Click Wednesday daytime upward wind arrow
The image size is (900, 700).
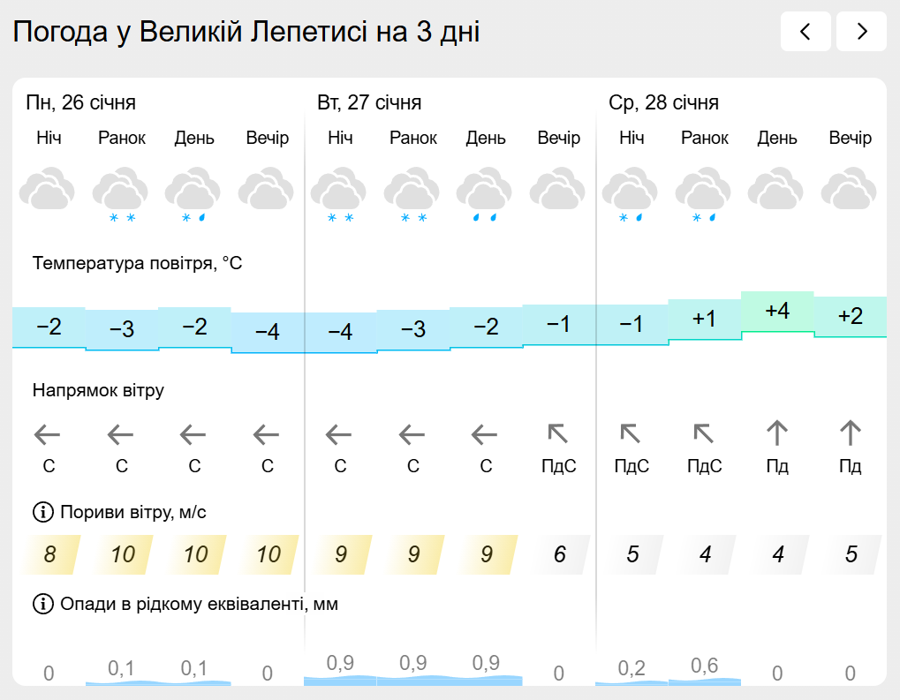pos(776,433)
